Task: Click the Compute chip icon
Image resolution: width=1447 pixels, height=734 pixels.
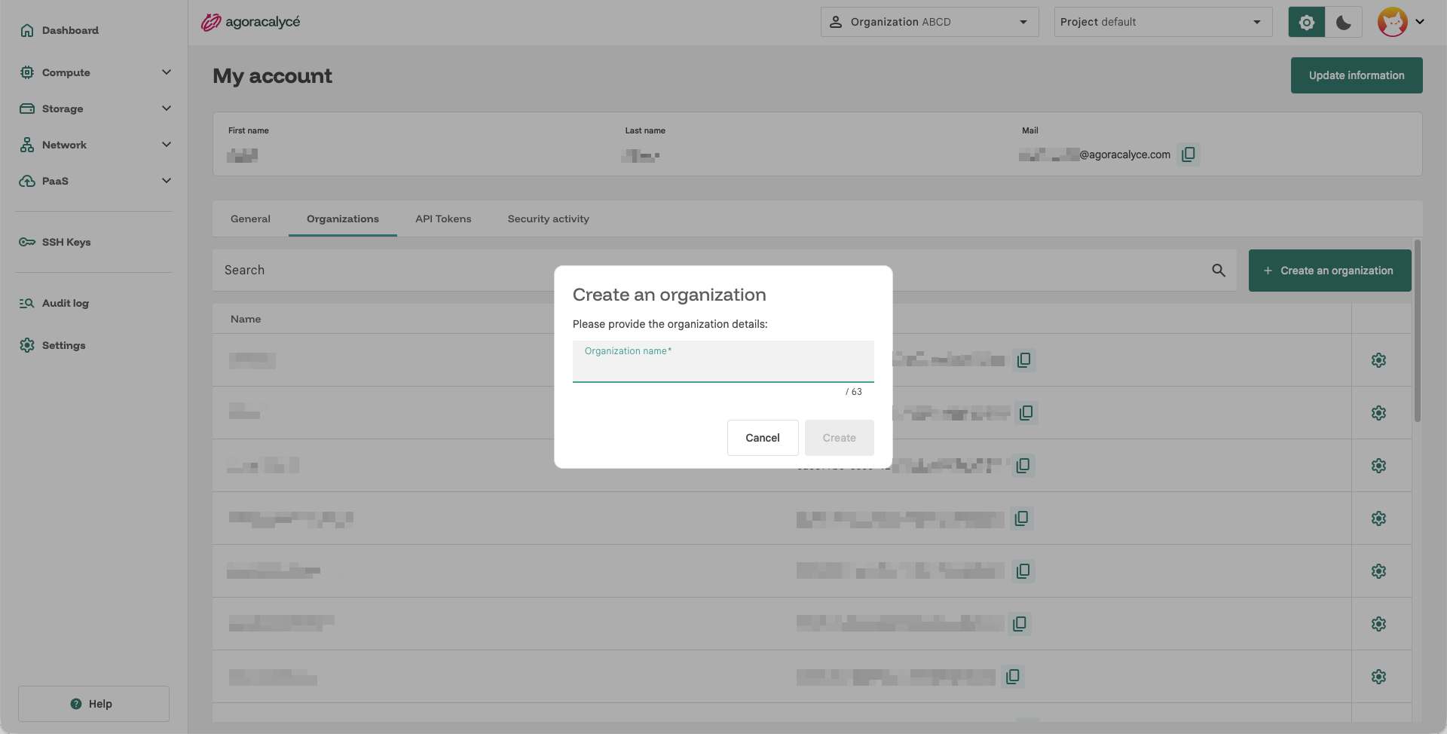Action: pos(27,72)
